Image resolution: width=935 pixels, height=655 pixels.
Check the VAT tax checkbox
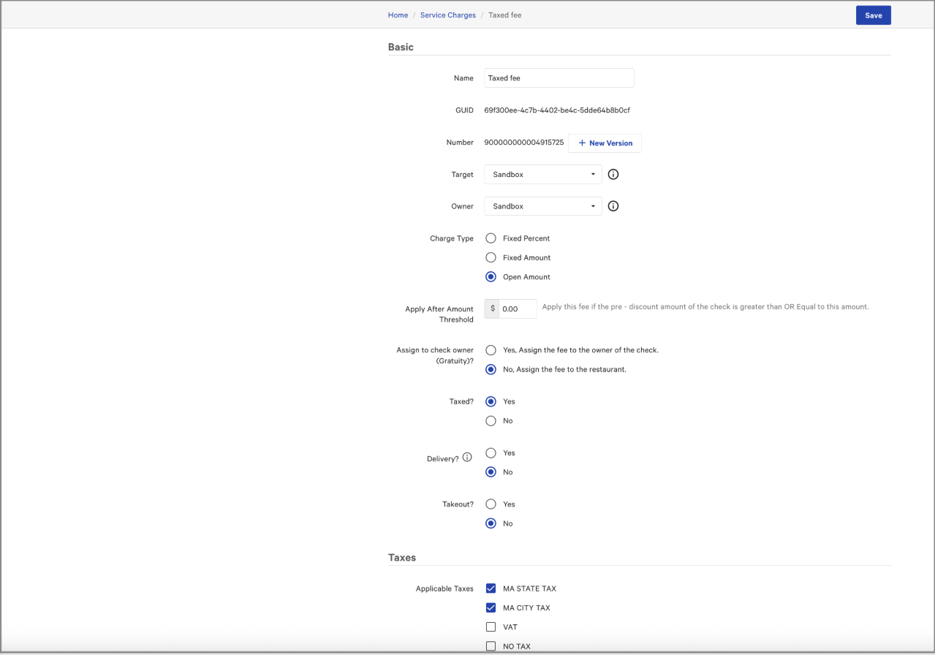(491, 627)
